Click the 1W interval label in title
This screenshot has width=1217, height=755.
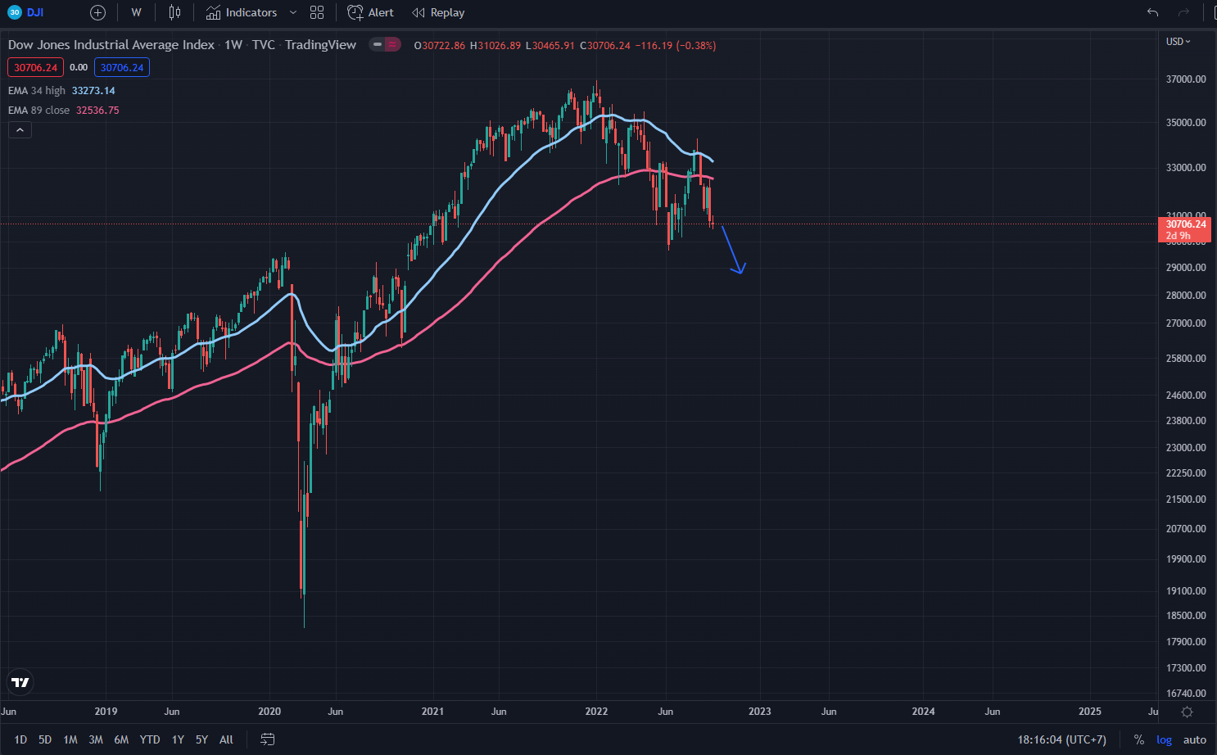pyautogui.click(x=233, y=45)
